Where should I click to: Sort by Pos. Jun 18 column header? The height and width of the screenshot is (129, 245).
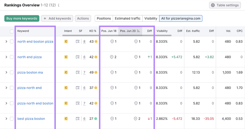(109, 31)
